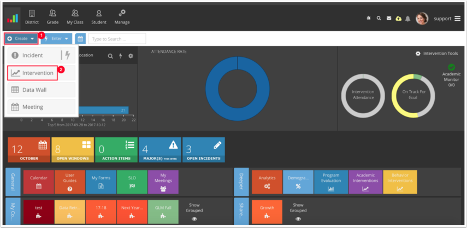Click the blue Attendance Rate donut chart
This screenshot has height=228, width=467.
click(x=238, y=89)
